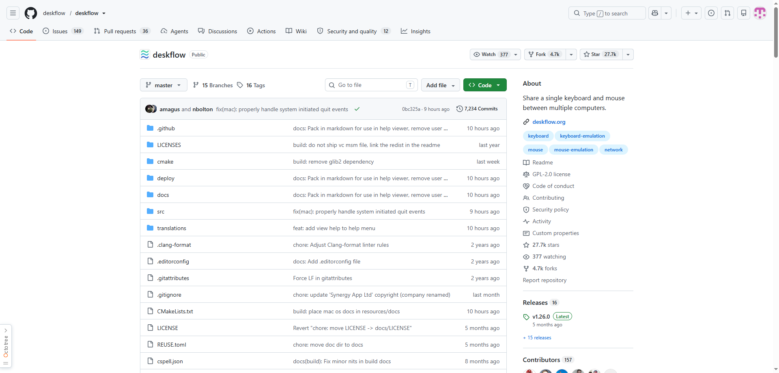Image resolution: width=779 pixels, height=373 pixels.
Task: Open the issues inbox icon in header
Action: (x=711, y=13)
